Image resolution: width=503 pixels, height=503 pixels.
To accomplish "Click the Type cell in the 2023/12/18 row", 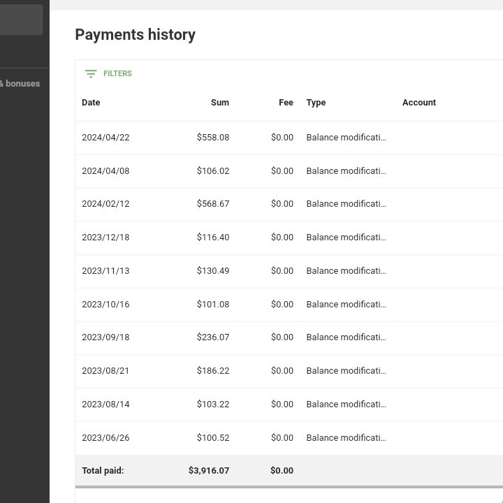I will [x=346, y=238].
